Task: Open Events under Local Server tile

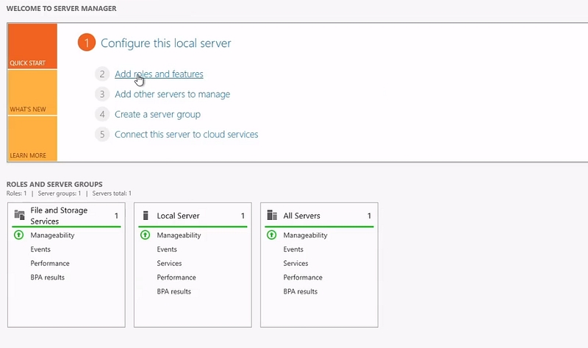Action: click(x=167, y=249)
